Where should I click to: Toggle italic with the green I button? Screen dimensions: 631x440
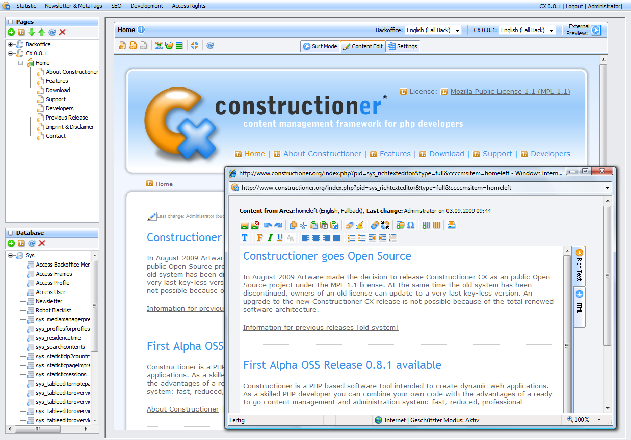tap(270, 238)
